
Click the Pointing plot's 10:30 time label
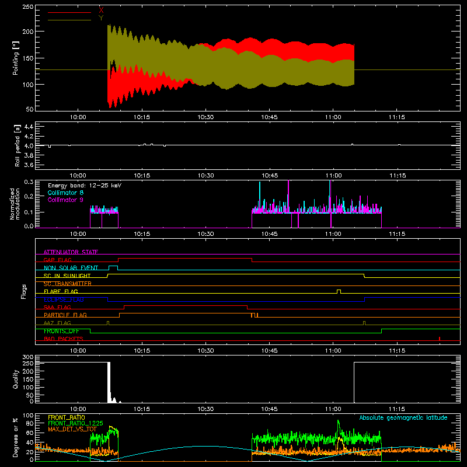point(205,117)
